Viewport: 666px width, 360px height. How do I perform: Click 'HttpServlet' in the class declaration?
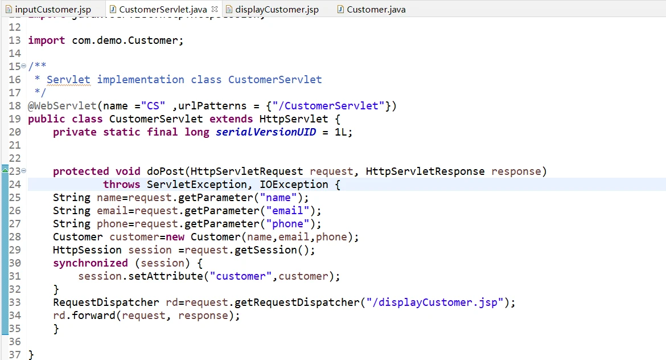point(294,119)
